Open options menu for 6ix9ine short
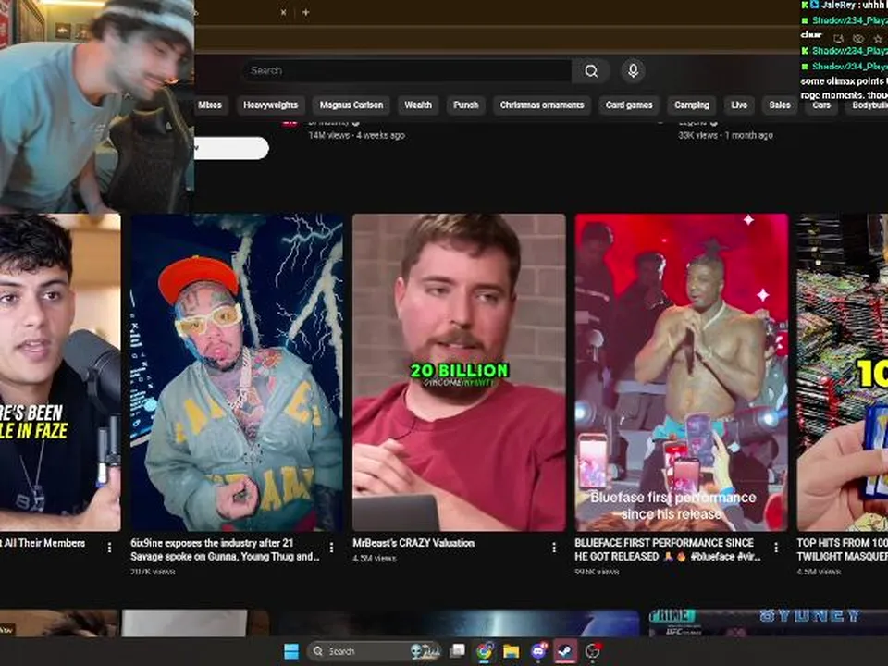Image resolution: width=888 pixels, height=666 pixels. tap(331, 547)
